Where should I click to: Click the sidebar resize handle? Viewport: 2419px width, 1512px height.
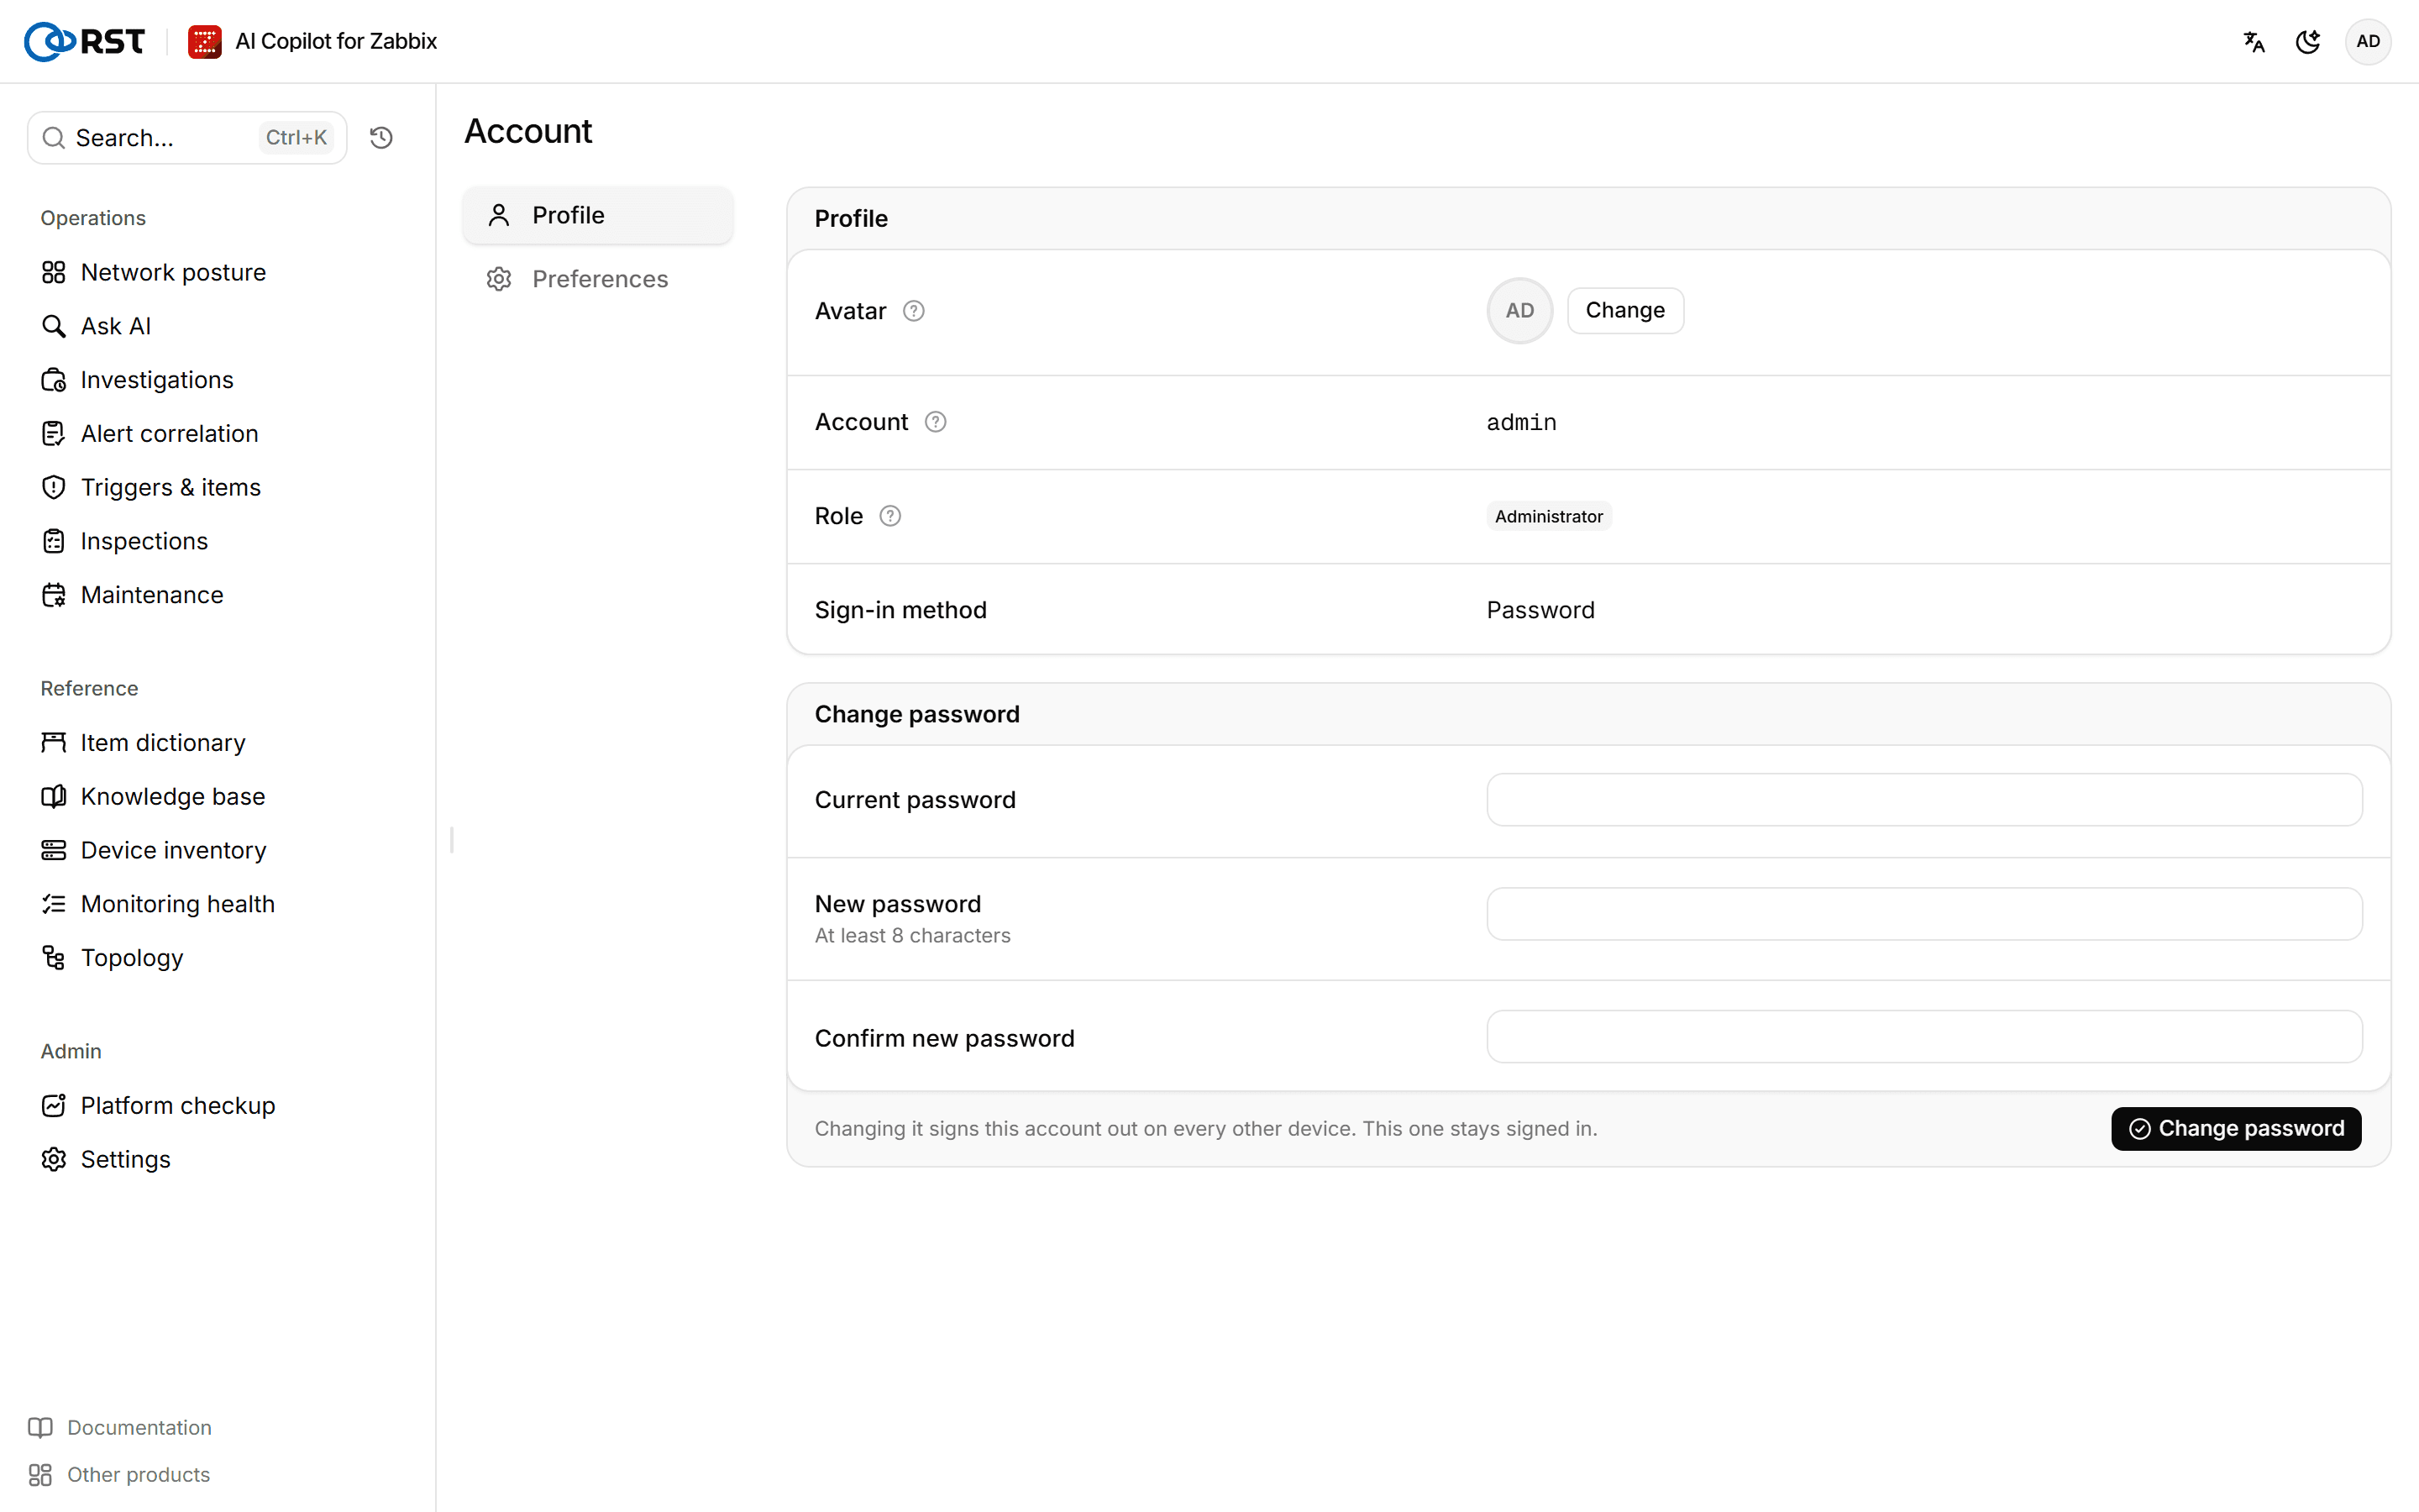click(x=452, y=840)
